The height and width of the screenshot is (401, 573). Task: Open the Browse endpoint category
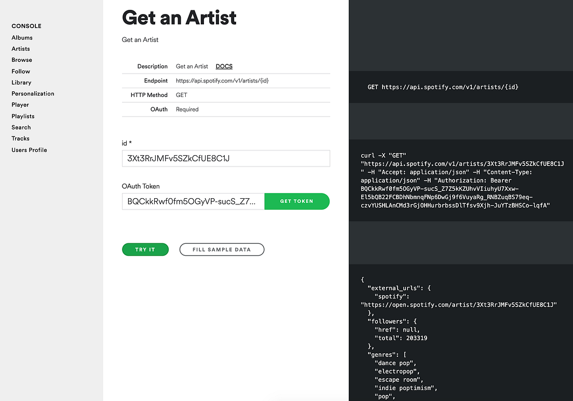click(21, 60)
